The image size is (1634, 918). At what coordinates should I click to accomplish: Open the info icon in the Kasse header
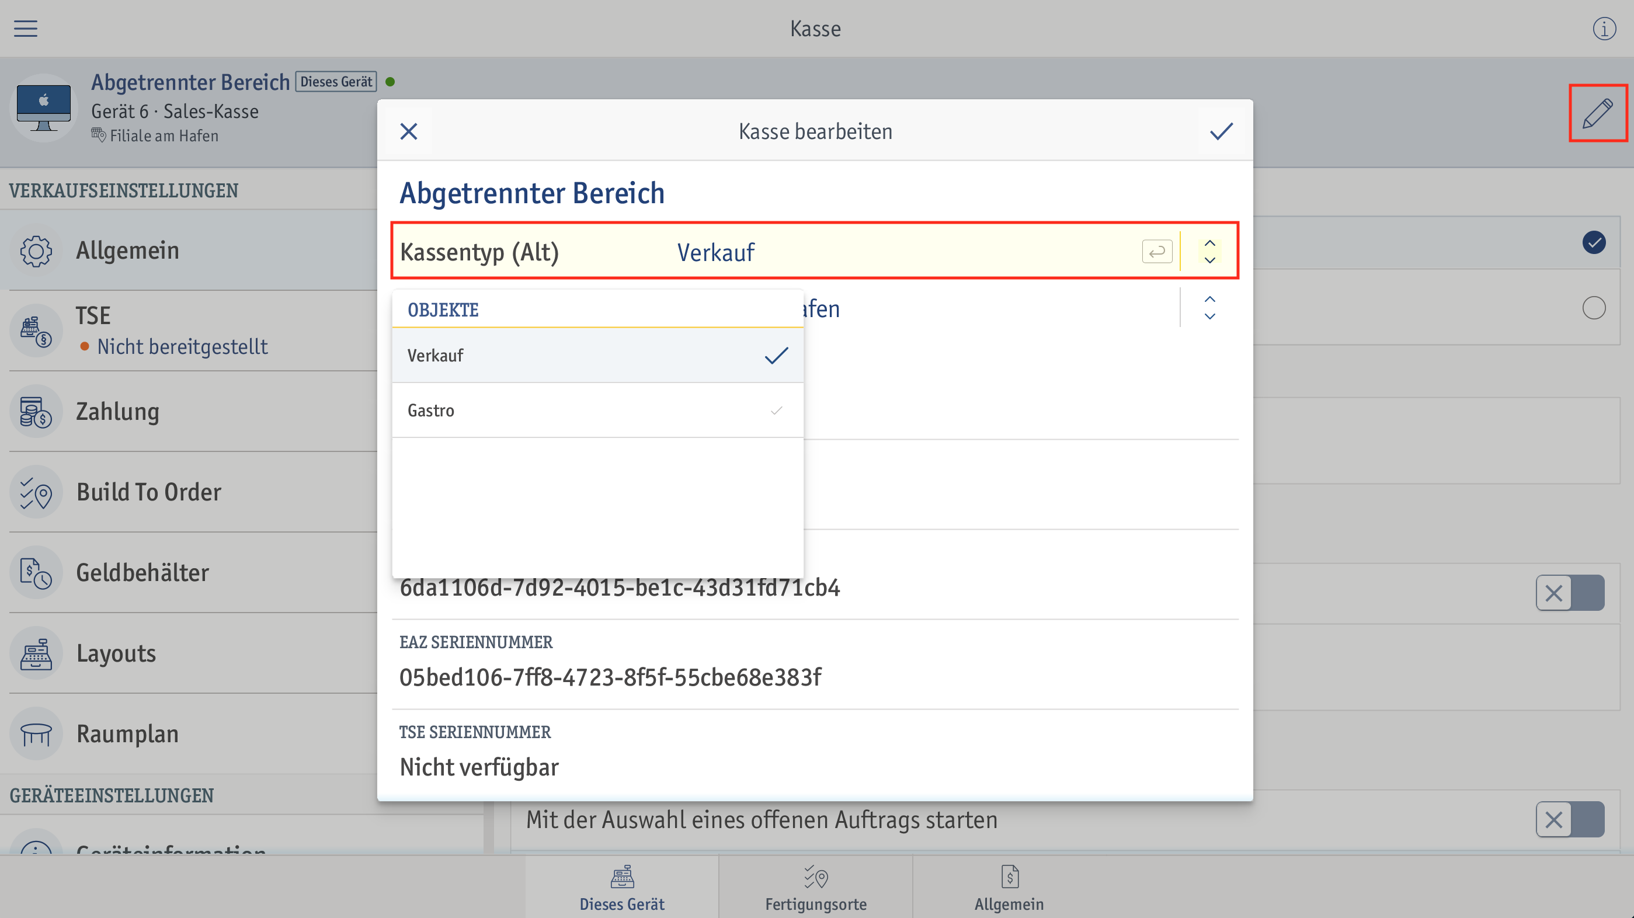click(x=1604, y=29)
